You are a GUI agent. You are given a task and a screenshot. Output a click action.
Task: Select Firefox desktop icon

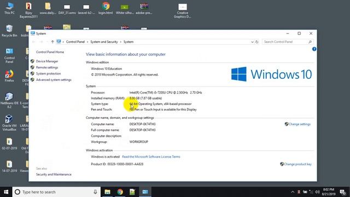[x=9, y=76]
